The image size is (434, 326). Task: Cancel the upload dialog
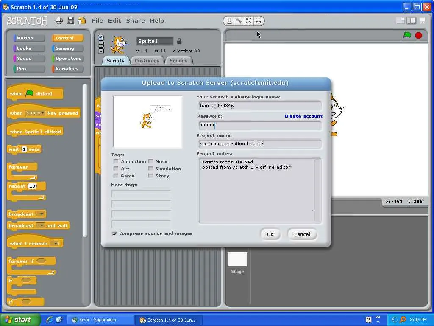[302, 234]
